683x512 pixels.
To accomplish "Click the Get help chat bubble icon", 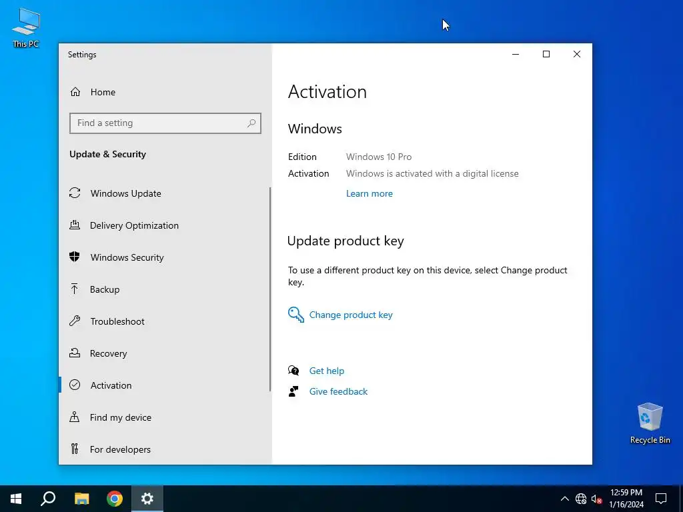I will 293,371.
